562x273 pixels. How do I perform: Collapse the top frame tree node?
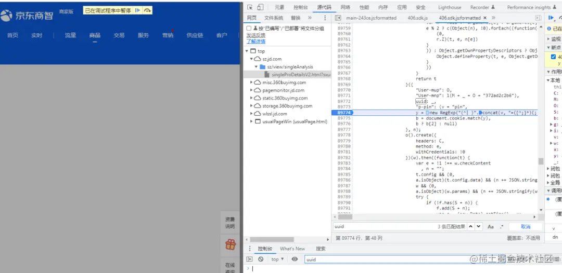pyautogui.click(x=247, y=51)
